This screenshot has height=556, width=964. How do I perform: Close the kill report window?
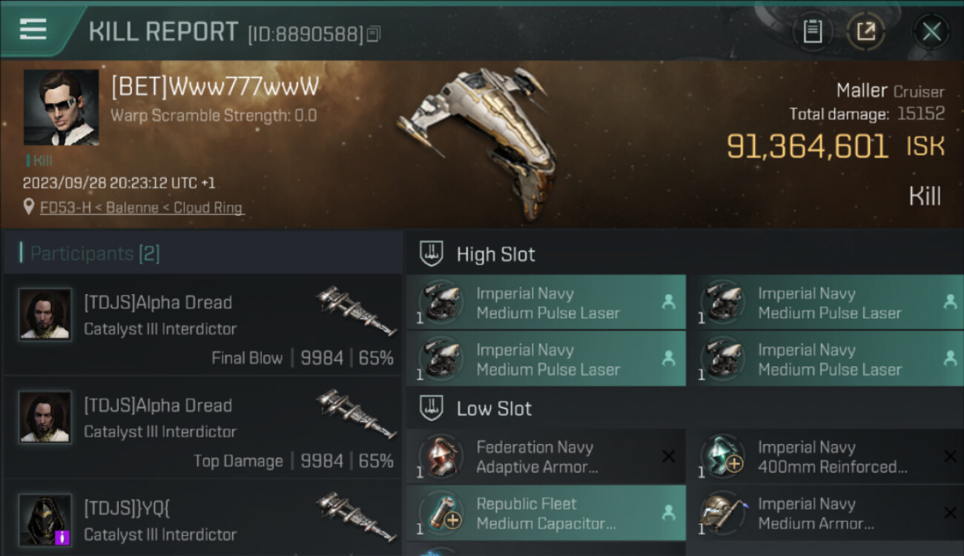(931, 31)
